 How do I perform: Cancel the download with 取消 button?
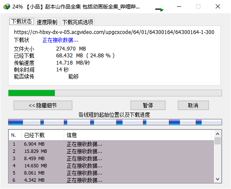[193, 105]
